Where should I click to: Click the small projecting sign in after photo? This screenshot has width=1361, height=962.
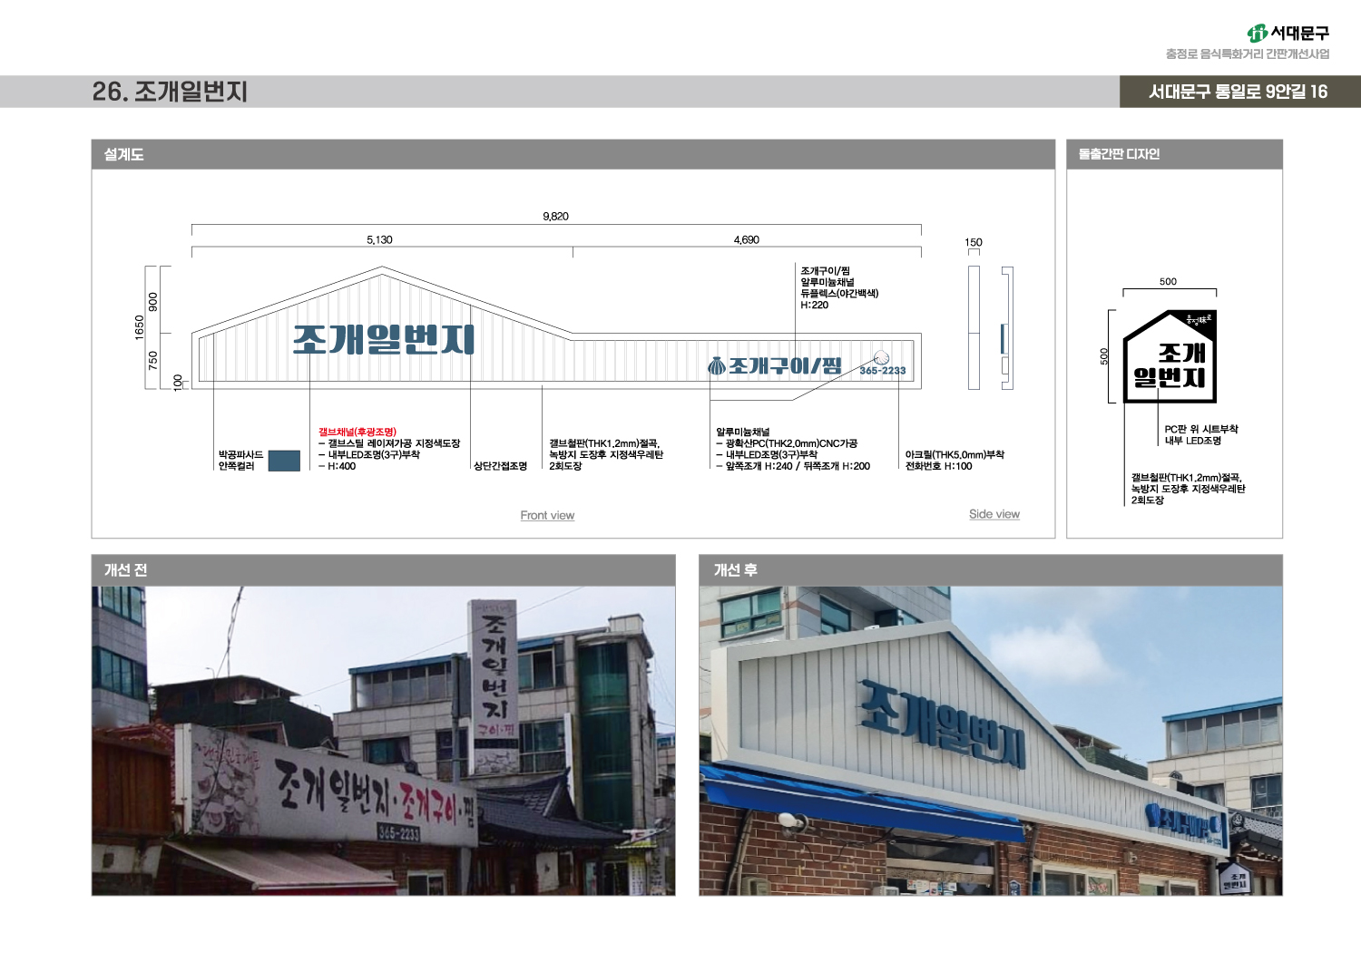[x=1234, y=879]
